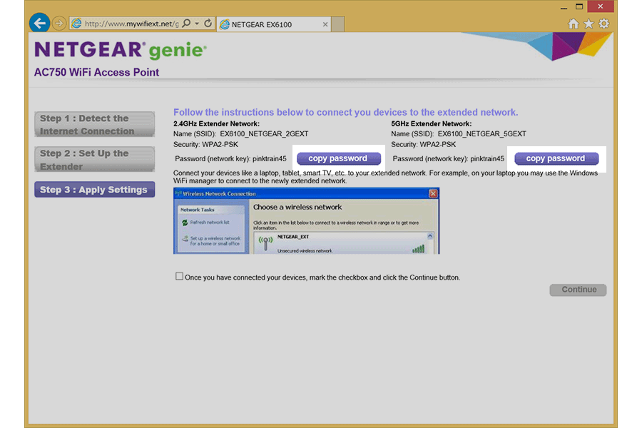Open Favorites with the star icon
This screenshot has width=642, height=428.
588,24
